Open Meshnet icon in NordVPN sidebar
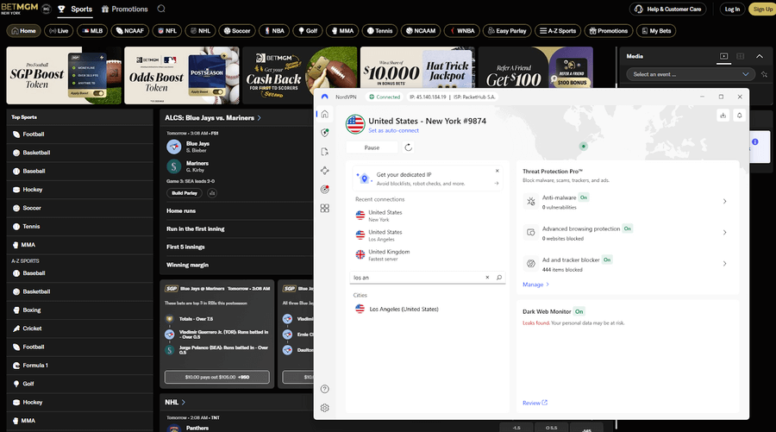Image resolution: width=776 pixels, height=432 pixels. point(325,171)
